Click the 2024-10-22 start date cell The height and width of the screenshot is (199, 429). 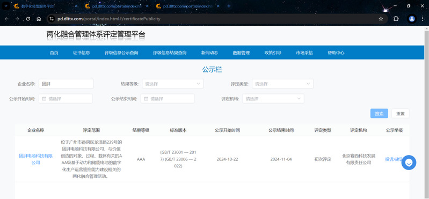[227, 159]
